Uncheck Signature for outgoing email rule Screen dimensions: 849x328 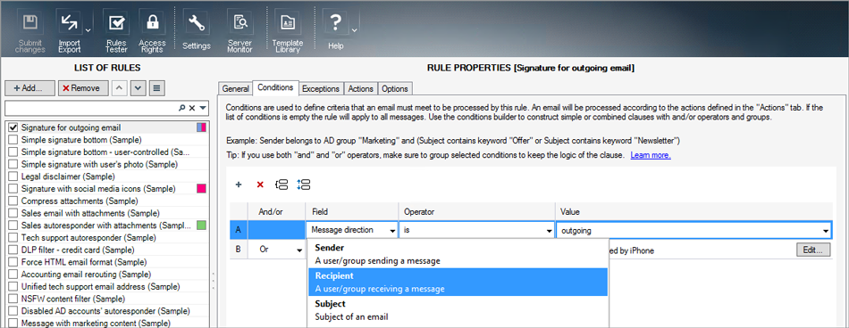(13, 128)
